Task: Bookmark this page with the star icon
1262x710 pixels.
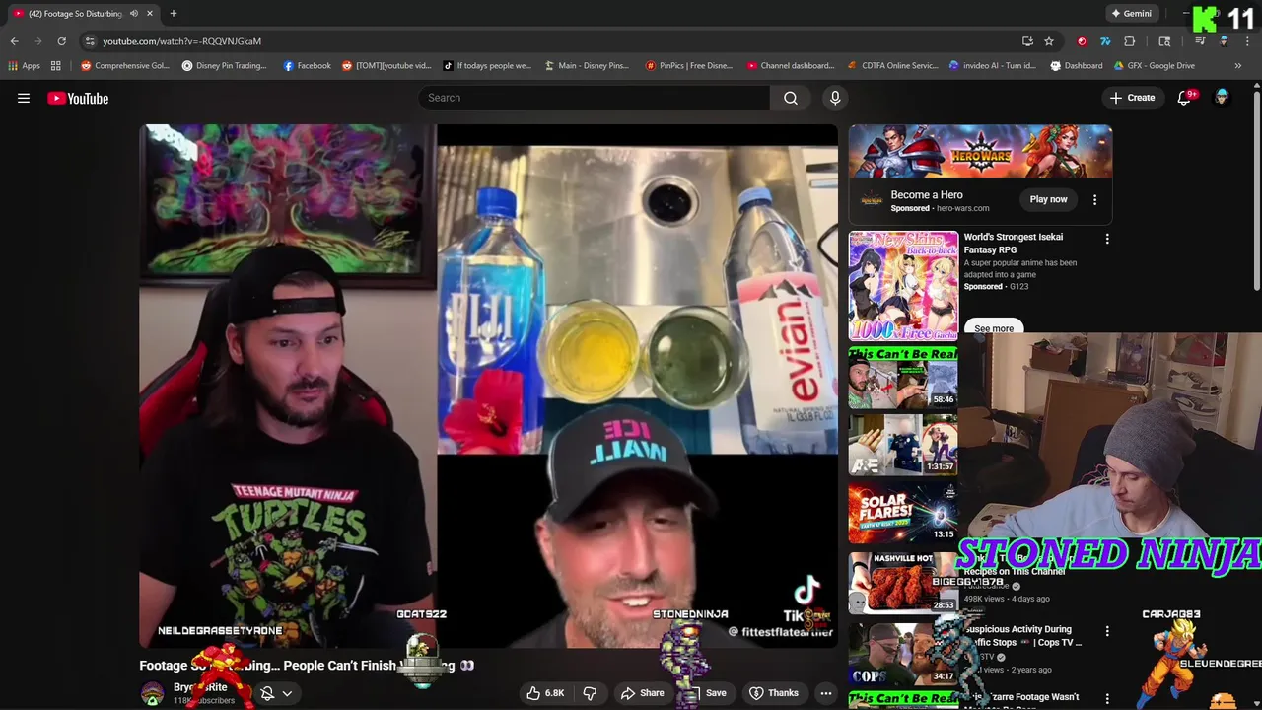Action: (1049, 41)
